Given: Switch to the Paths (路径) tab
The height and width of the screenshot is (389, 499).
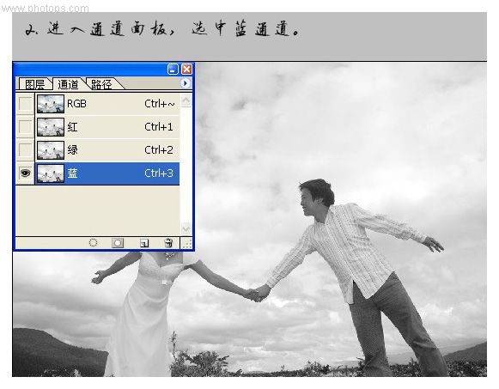Looking at the screenshot, I should pyautogui.click(x=102, y=84).
